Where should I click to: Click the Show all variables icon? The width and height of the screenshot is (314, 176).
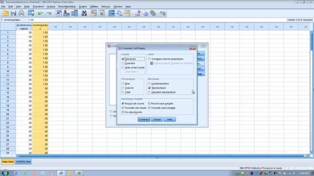[x=153, y=13]
